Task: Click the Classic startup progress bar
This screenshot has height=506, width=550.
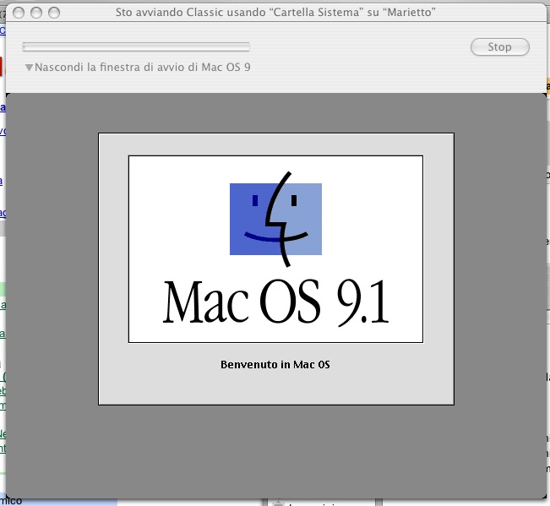Action: click(136, 47)
